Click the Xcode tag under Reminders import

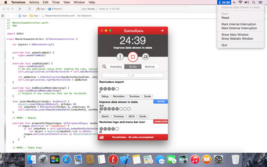pyautogui.click(x=148, y=96)
